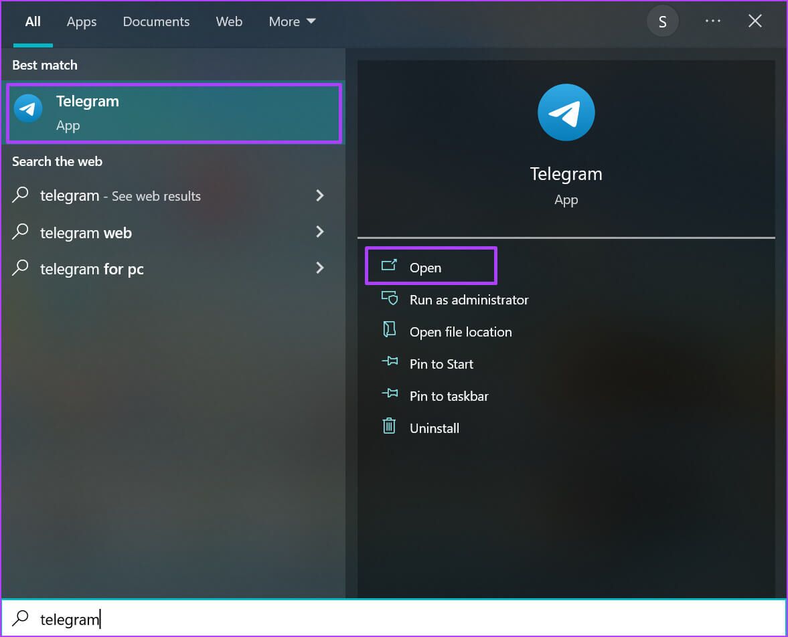The width and height of the screenshot is (788, 637).
Task: Open the three-dot options menu
Action: [x=712, y=21]
